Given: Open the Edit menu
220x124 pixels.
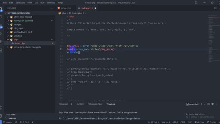Looking at the screenshot, I should click(x=11, y=3).
